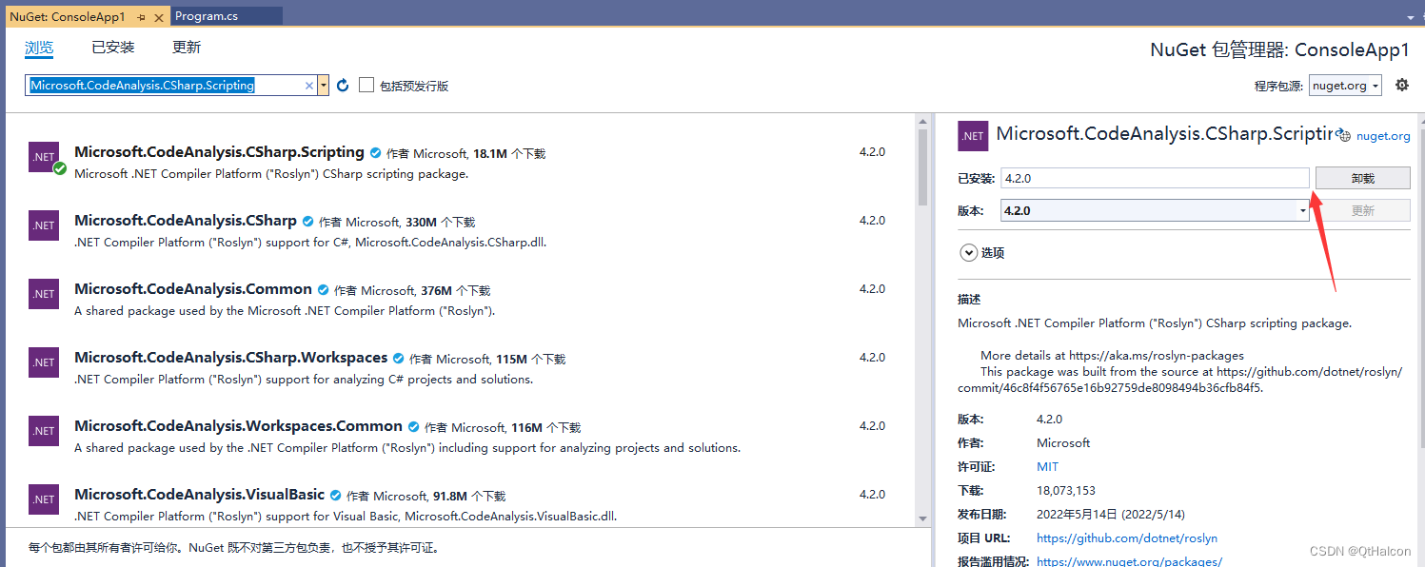The image size is (1425, 567).
Task: Click verified badge next to CSharp.Scripting
Action: coord(376,153)
